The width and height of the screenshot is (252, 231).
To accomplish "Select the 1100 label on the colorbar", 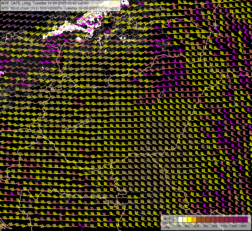I will coord(224,226).
